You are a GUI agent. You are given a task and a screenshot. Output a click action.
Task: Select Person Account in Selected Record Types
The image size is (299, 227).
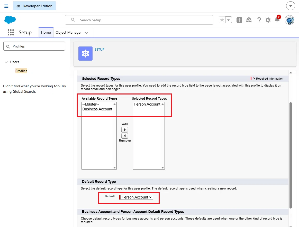point(147,104)
